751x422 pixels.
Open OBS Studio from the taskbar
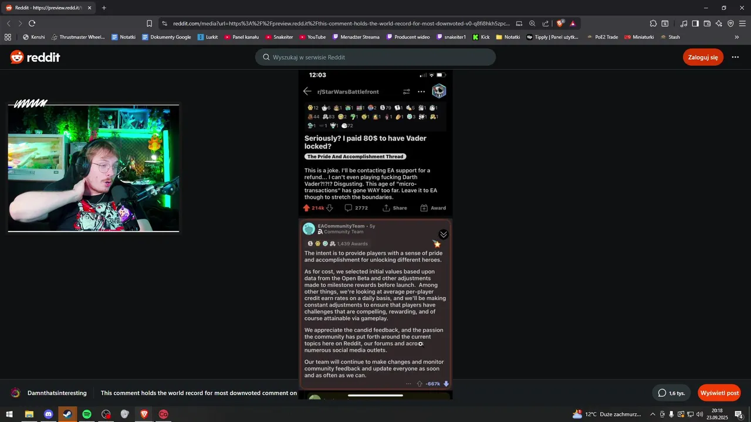tap(106, 414)
